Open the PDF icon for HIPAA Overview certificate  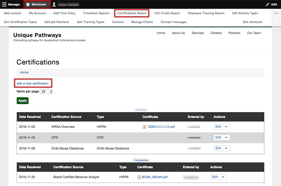(x=144, y=127)
